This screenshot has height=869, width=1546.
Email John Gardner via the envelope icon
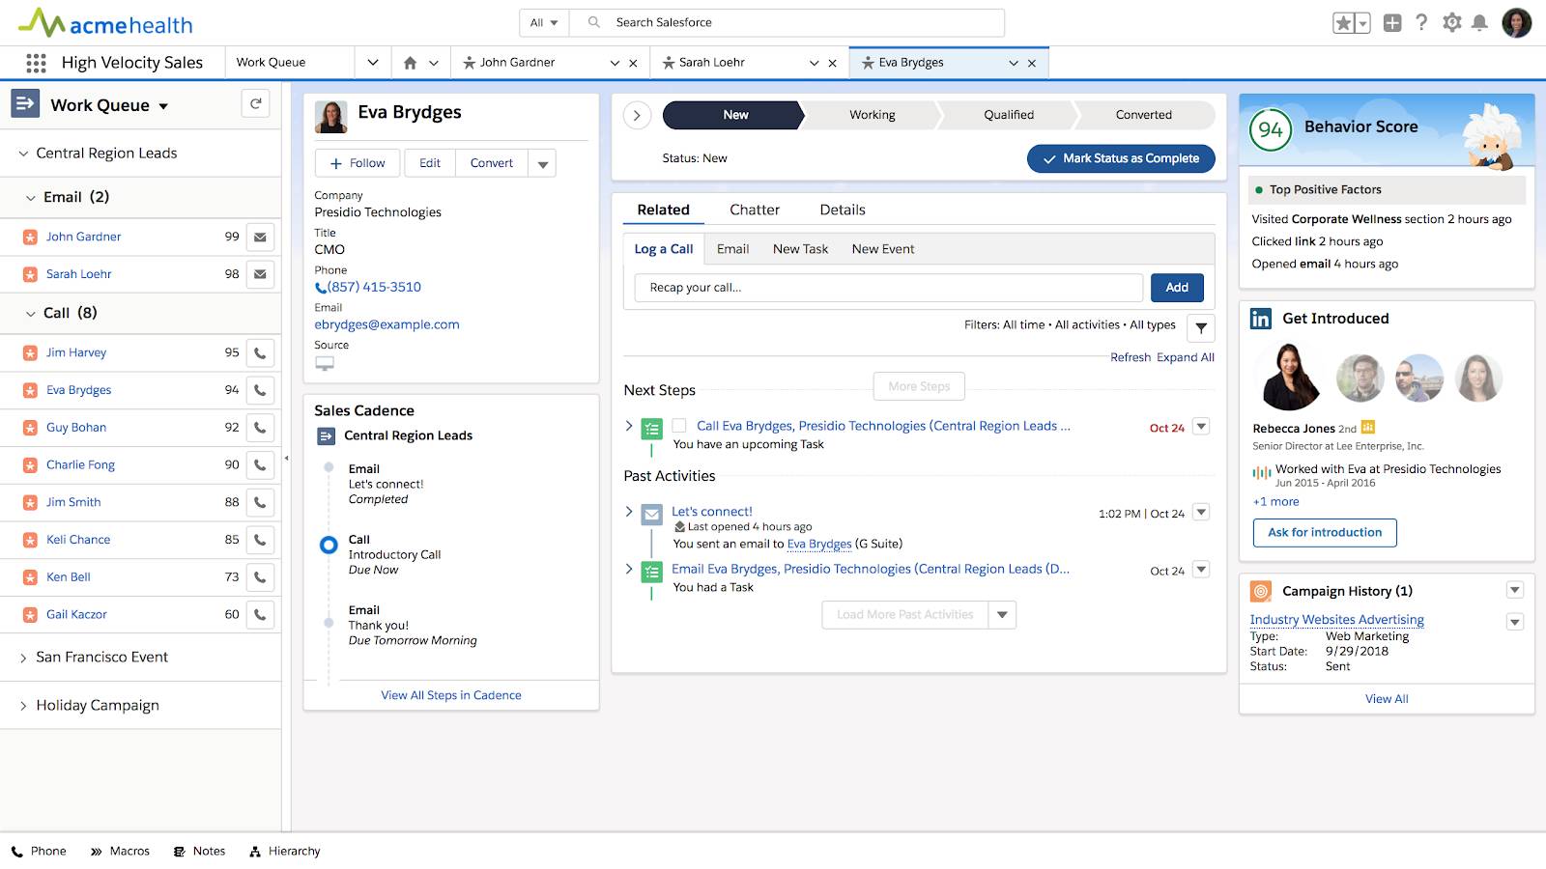(x=259, y=237)
